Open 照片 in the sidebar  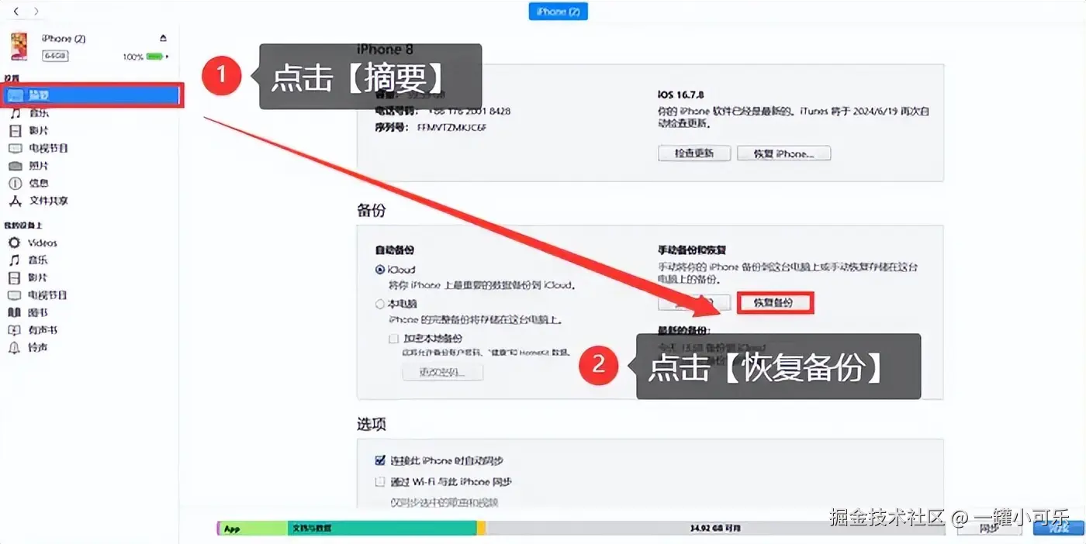39,166
